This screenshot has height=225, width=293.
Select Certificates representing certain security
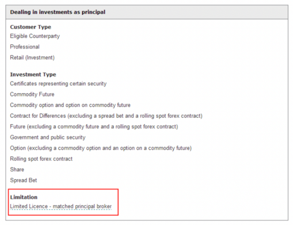[58, 83]
